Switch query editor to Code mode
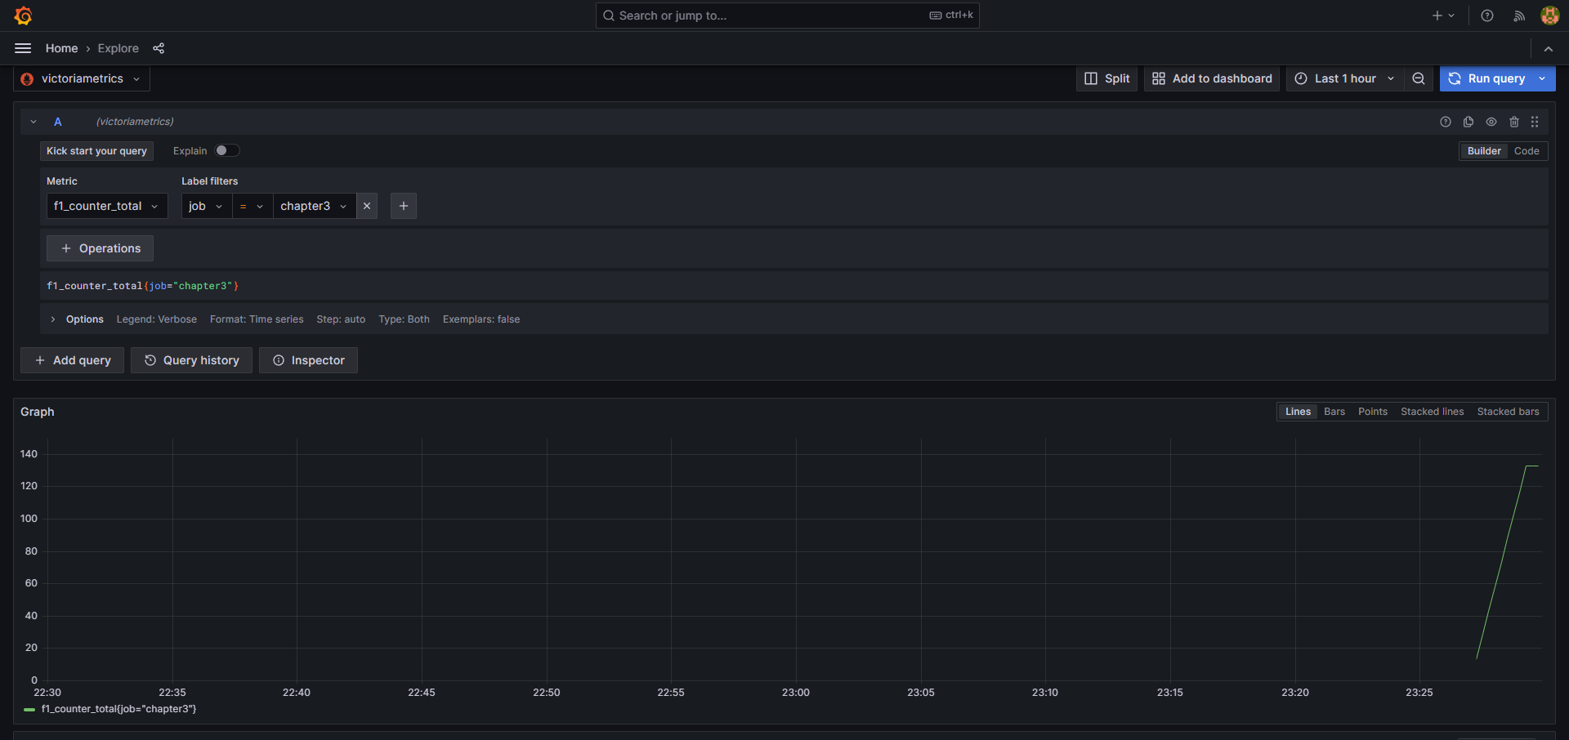The image size is (1569, 740). tap(1527, 151)
